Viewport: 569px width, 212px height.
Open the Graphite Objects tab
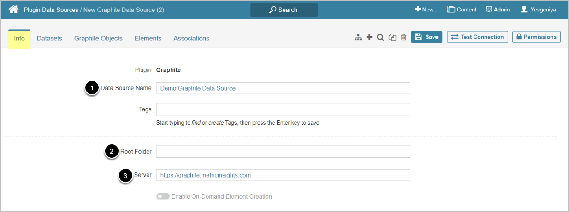pyautogui.click(x=98, y=39)
